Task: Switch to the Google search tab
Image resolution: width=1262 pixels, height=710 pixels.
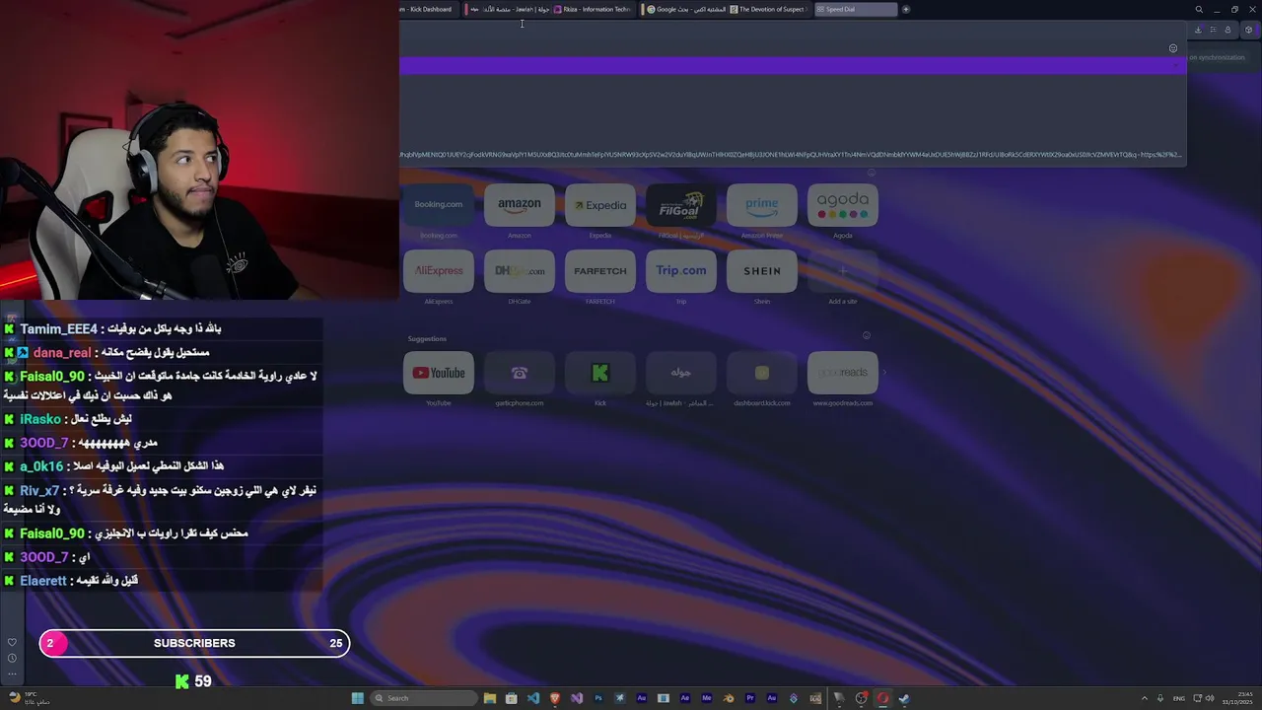Action: (684, 9)
